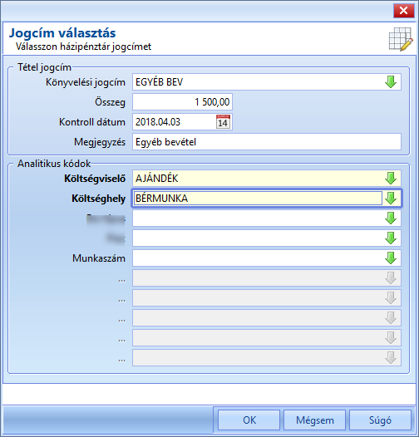The image size is (419, 437).
Task: Click green arrow of Munkaszám field
Action: (391, 258)
